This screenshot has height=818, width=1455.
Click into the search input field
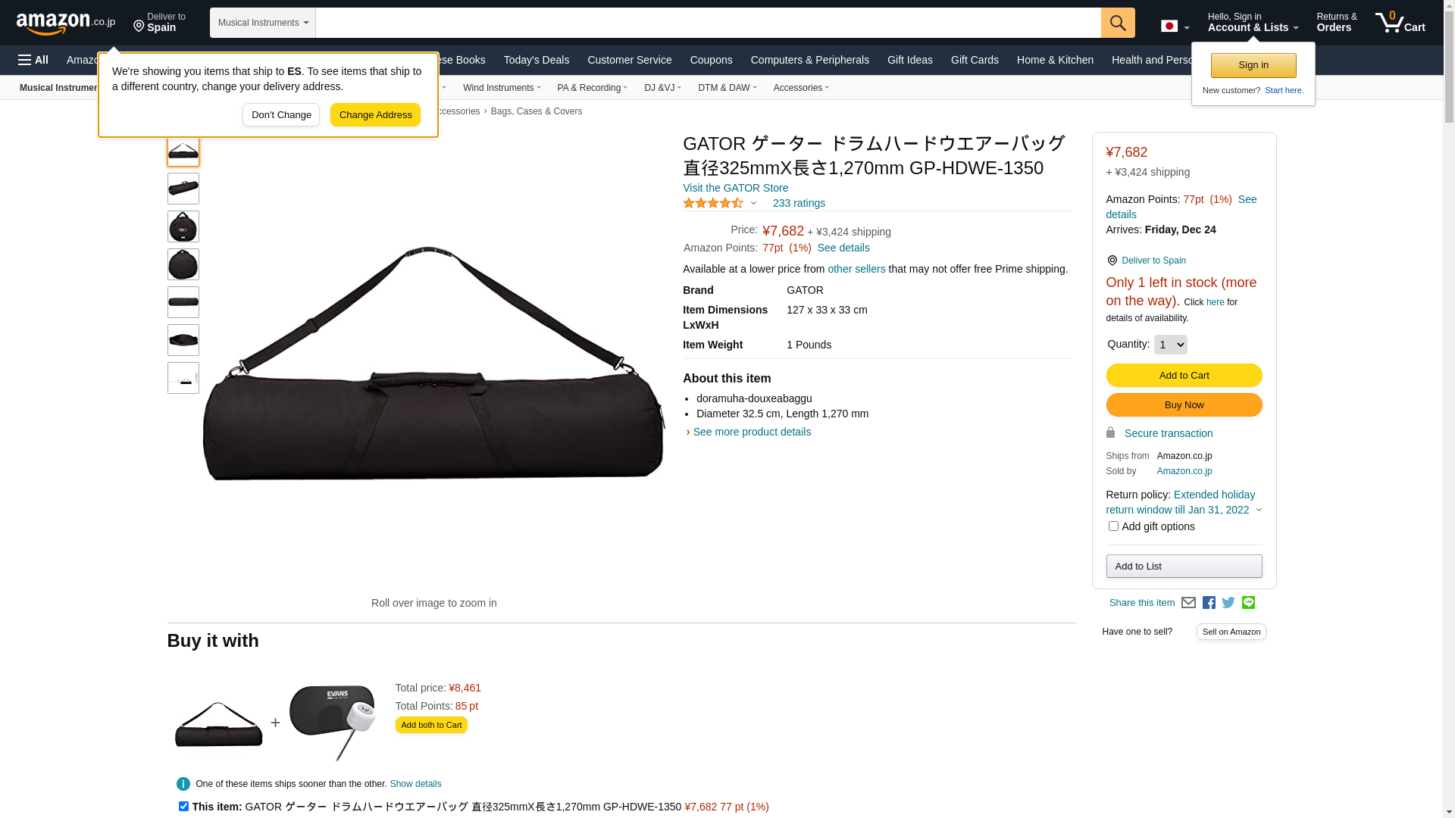[x=708, y=23]
